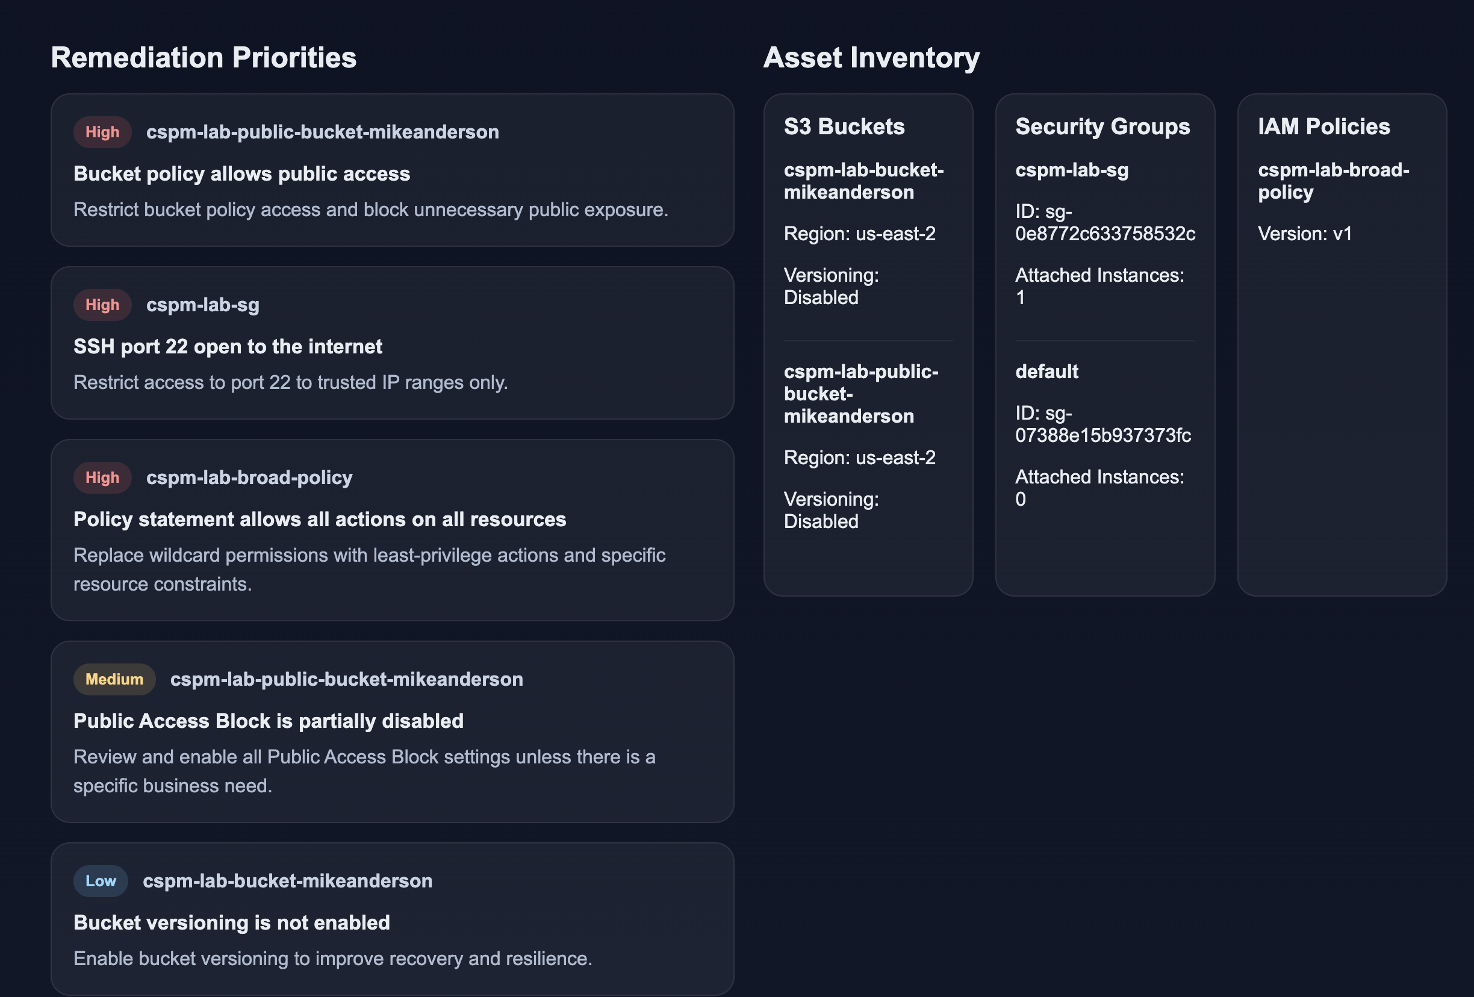Click the High badge on public bucket finding
1474x997 pixels.
click(x=102, y=132)
